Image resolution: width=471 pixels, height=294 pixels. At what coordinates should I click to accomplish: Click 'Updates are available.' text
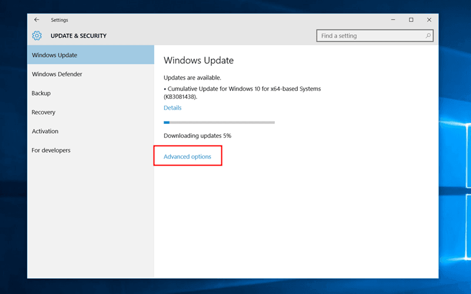click(x=193, y=78)
